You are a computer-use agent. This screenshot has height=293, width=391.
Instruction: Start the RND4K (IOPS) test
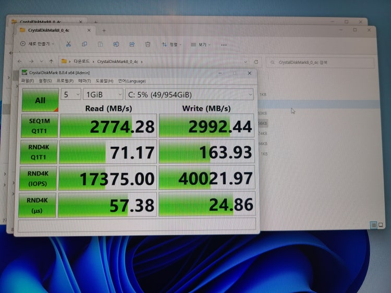pyautogui.click(x=38, y=178)
